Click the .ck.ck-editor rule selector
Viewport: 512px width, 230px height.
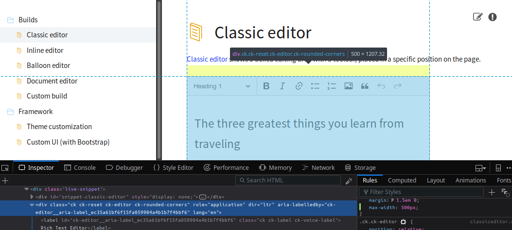378,222
